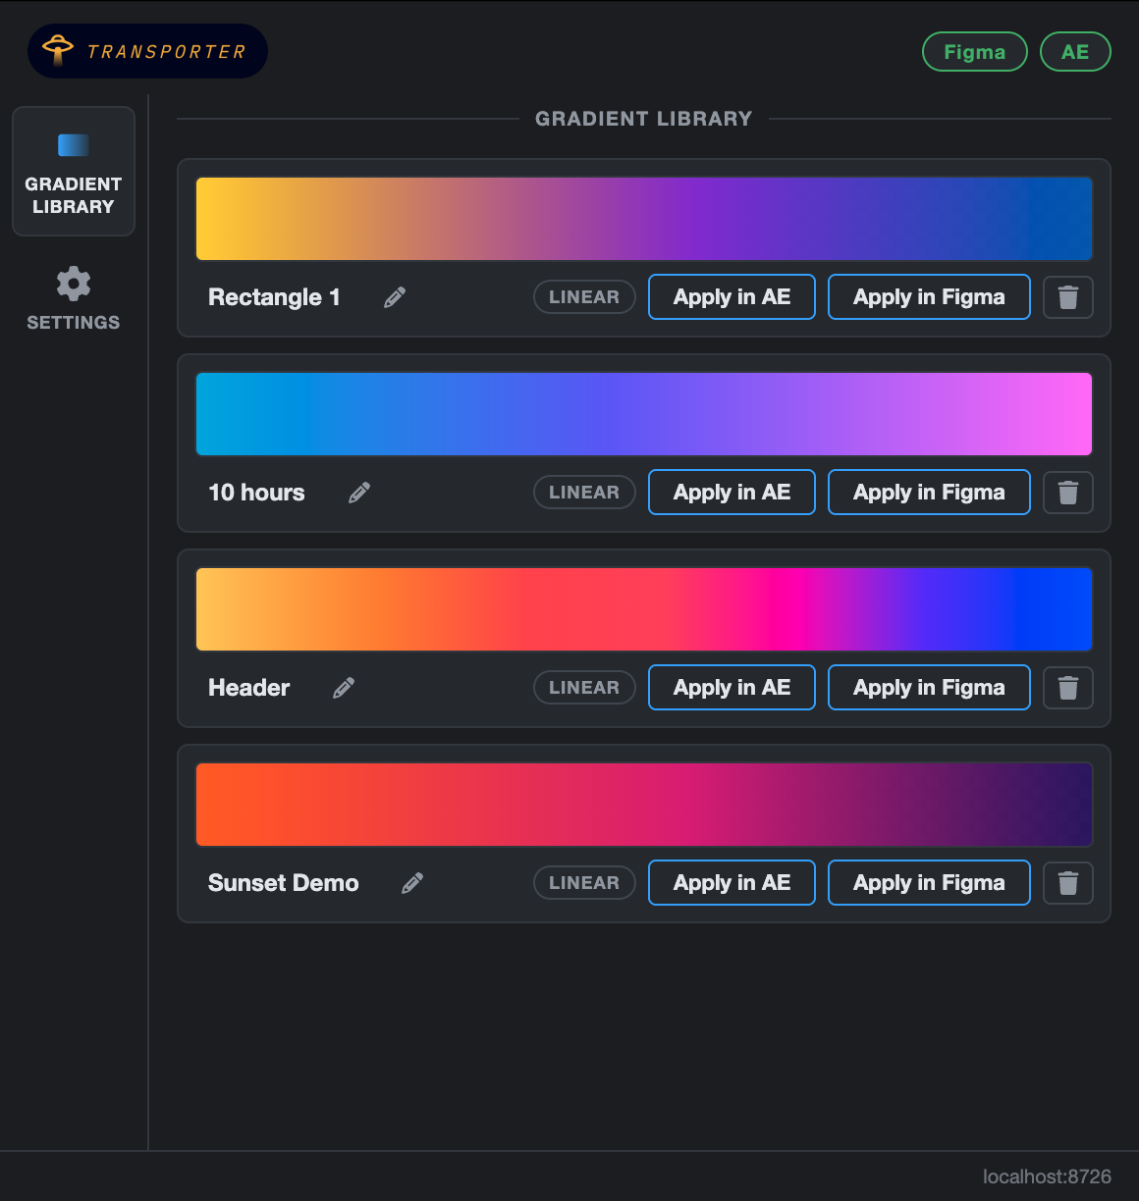The height and width of the screenshot is (1201, 1139).
Task: Click the Sunset Demo gradient name
Action: (x=283, y=883)
